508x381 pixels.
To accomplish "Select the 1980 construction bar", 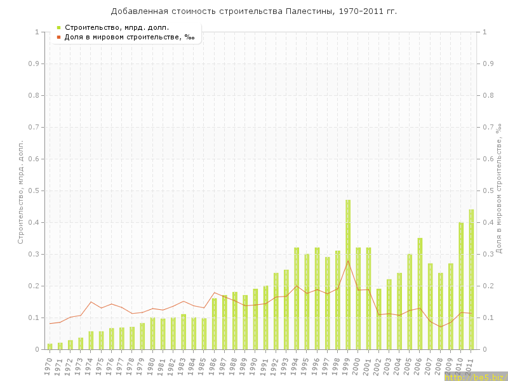I will coord(152,333).
